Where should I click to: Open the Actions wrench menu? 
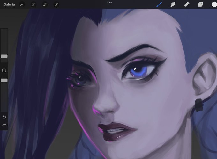22,4
